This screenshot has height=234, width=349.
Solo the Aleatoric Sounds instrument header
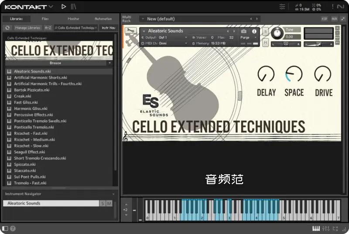265,33
